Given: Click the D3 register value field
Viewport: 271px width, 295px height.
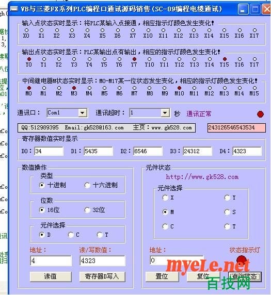Looking at the screenshot, I should (198, 151).
